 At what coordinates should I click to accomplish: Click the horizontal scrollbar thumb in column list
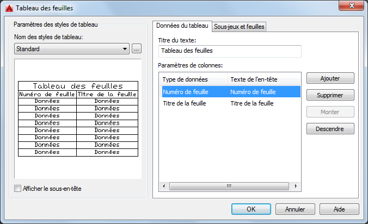229,186
